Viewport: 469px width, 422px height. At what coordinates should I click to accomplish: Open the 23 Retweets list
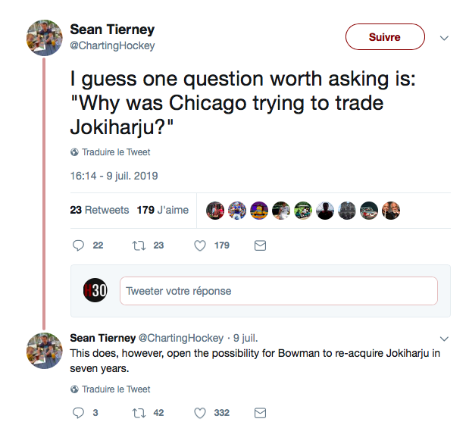(x=99, y=210)
